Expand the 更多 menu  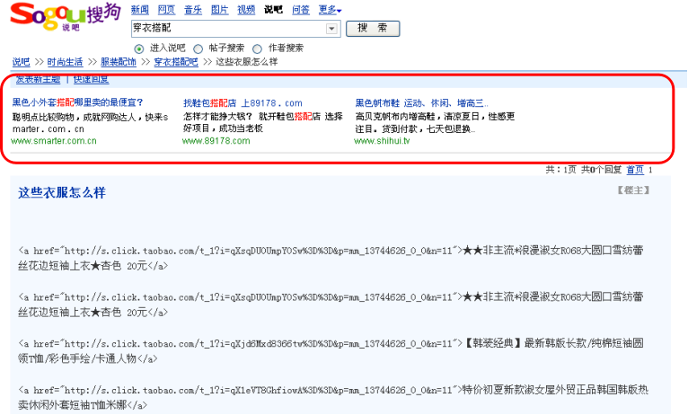(x=330, y=10)
